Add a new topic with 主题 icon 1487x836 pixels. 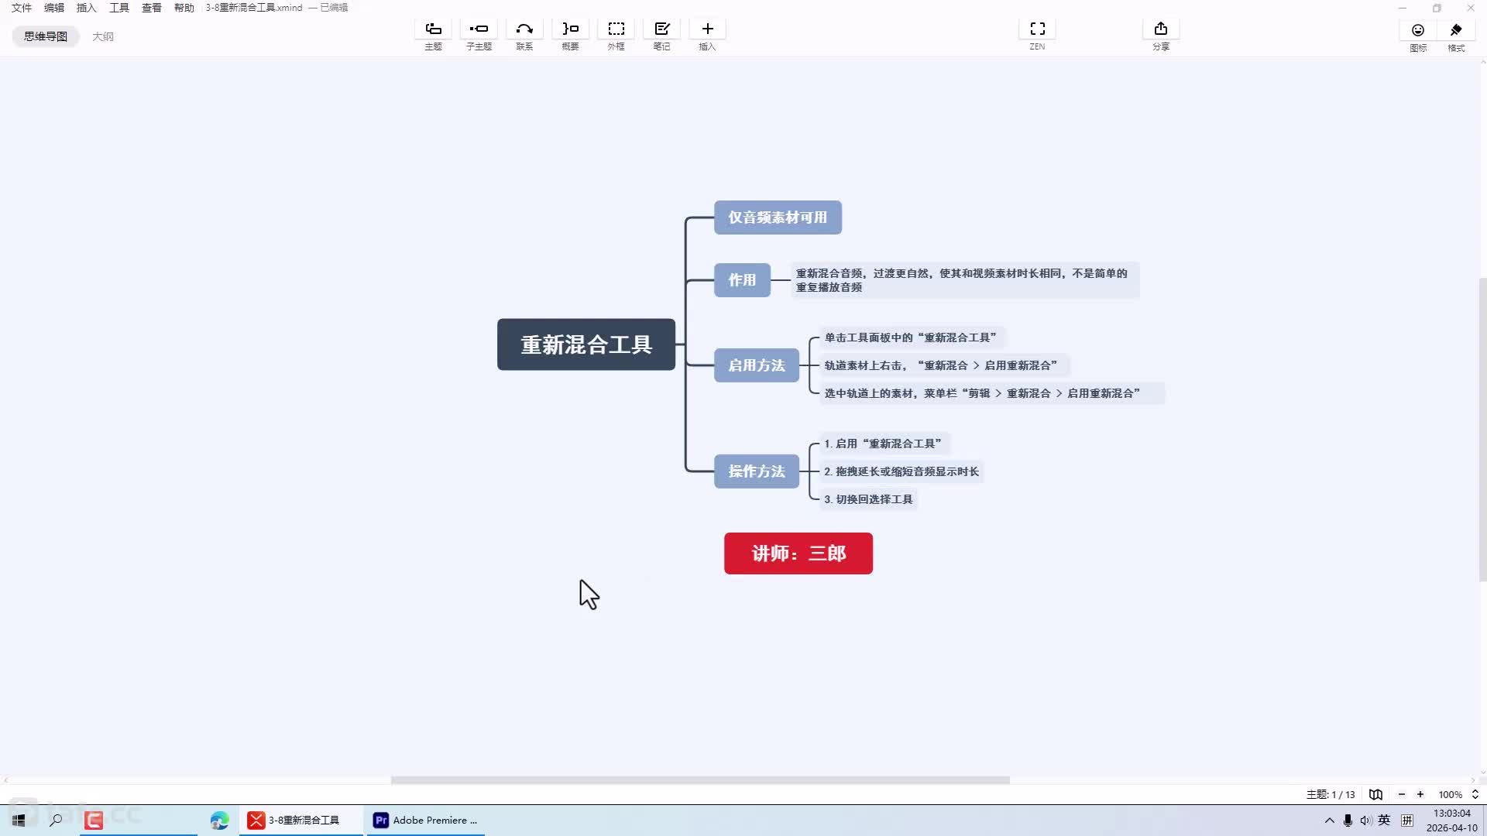pyautogui.click(x=433, y=35)
